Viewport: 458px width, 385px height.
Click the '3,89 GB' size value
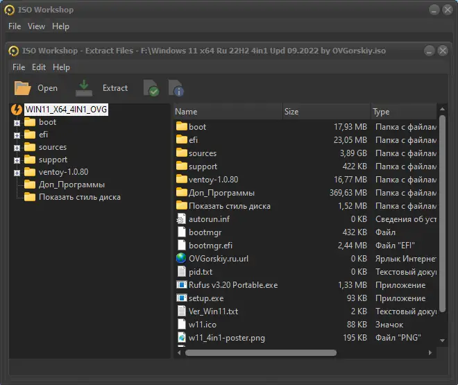(x=353, y=153)
